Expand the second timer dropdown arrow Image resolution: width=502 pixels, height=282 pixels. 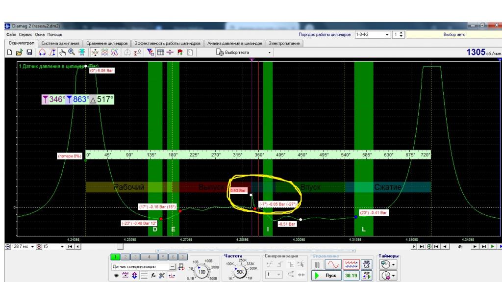tap(394, 276)
